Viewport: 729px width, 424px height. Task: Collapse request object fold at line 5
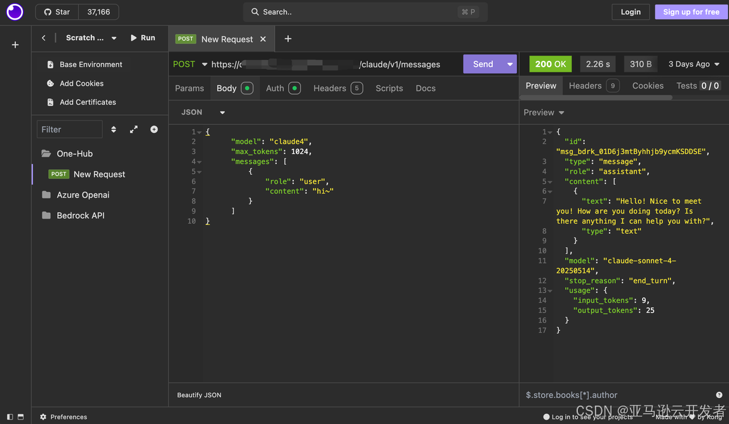[199, 172]
